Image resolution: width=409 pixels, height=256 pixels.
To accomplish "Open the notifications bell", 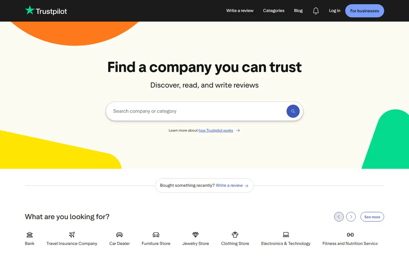I will 316,11.
